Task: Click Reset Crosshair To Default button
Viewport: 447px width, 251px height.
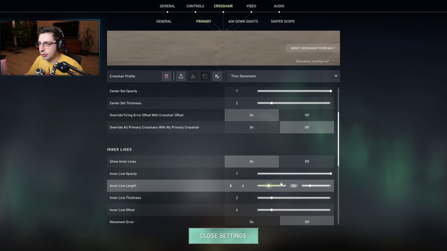Action: (x=313, y=48)
